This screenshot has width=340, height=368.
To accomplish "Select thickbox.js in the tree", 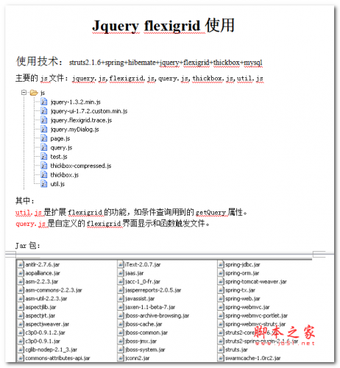I will tap(65, 175).
